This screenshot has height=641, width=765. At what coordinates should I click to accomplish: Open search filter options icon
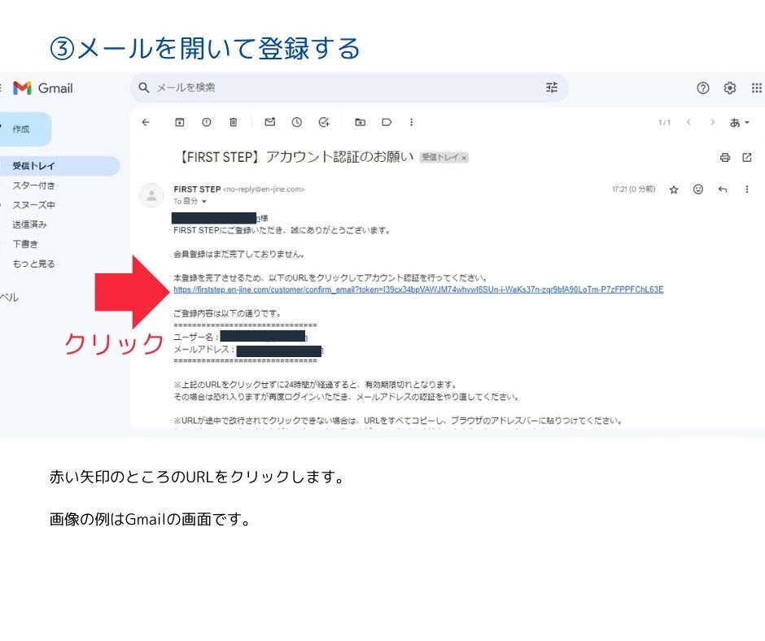552,88
